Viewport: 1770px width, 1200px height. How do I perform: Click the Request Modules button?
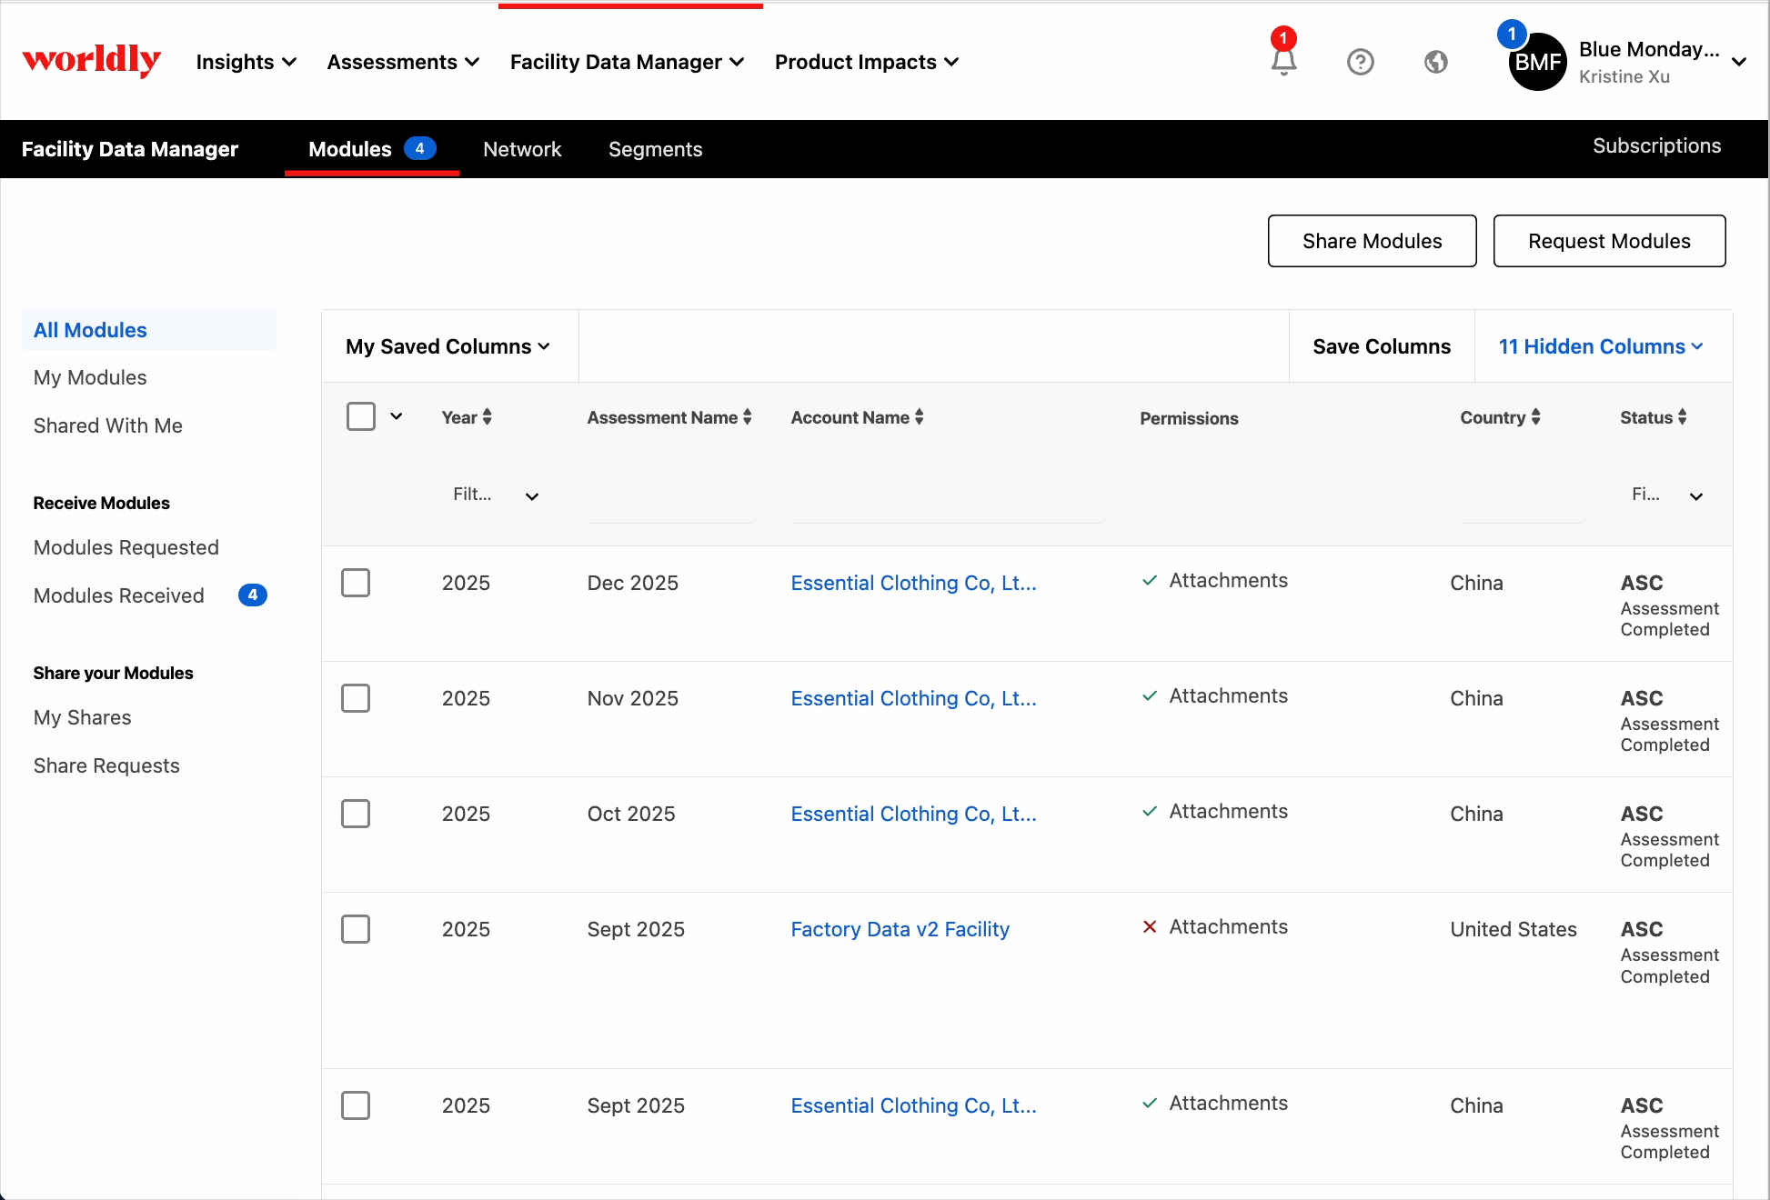pyautogui.click(x=1609, y=241)
